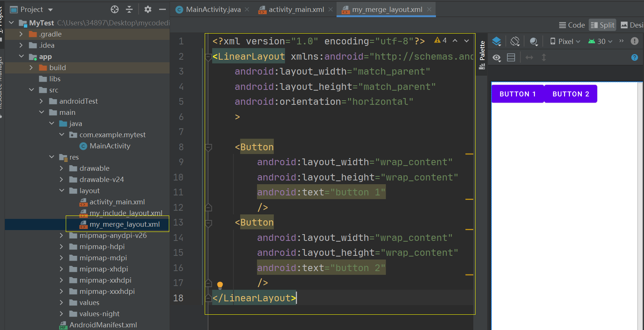Screen dimensions: 644x330
Task: Open the API 30 version dropdown
Action: pyautogui.click(x=600, y=41)
